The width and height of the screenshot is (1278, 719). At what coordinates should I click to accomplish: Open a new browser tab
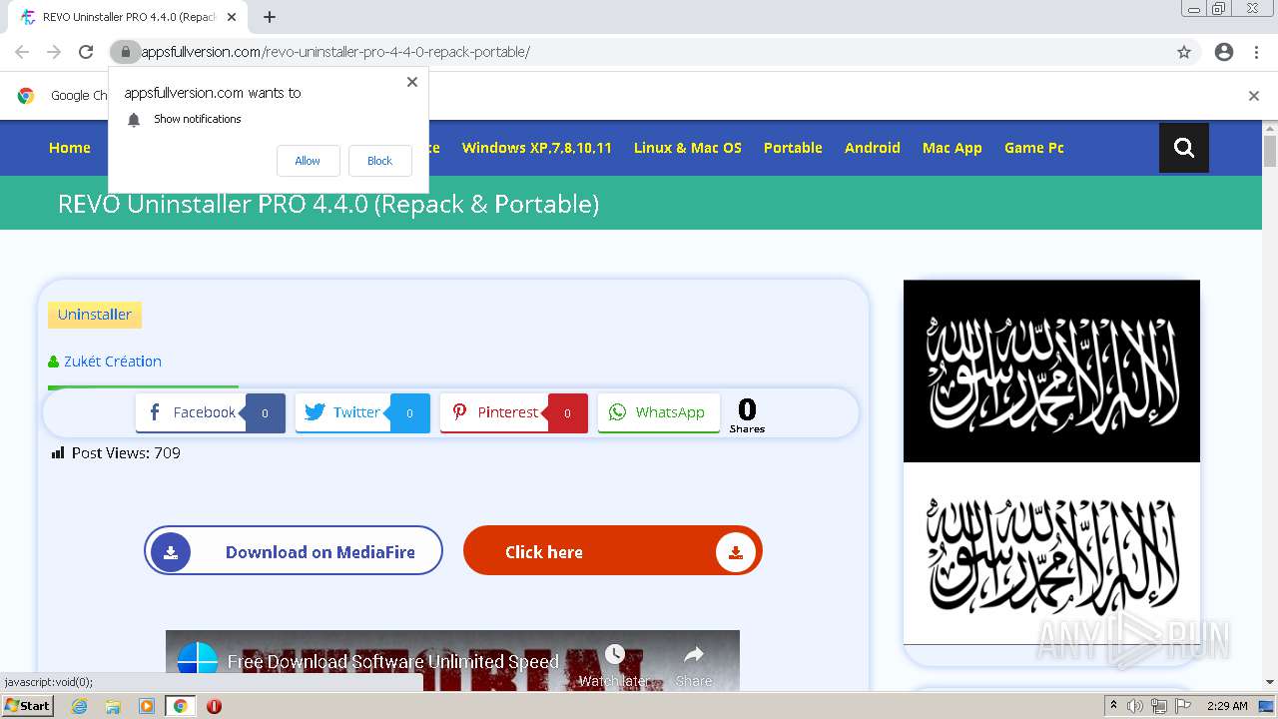(270, 17)
